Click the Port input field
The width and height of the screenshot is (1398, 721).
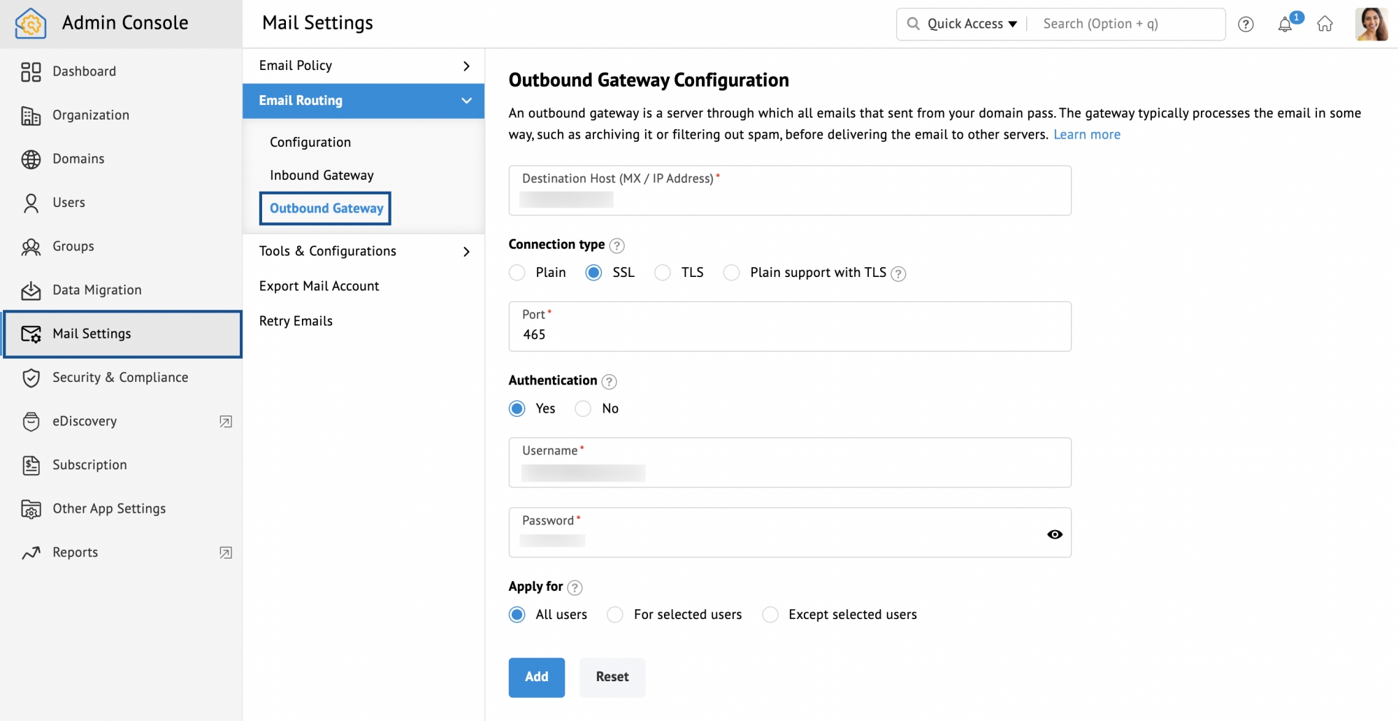789,334
